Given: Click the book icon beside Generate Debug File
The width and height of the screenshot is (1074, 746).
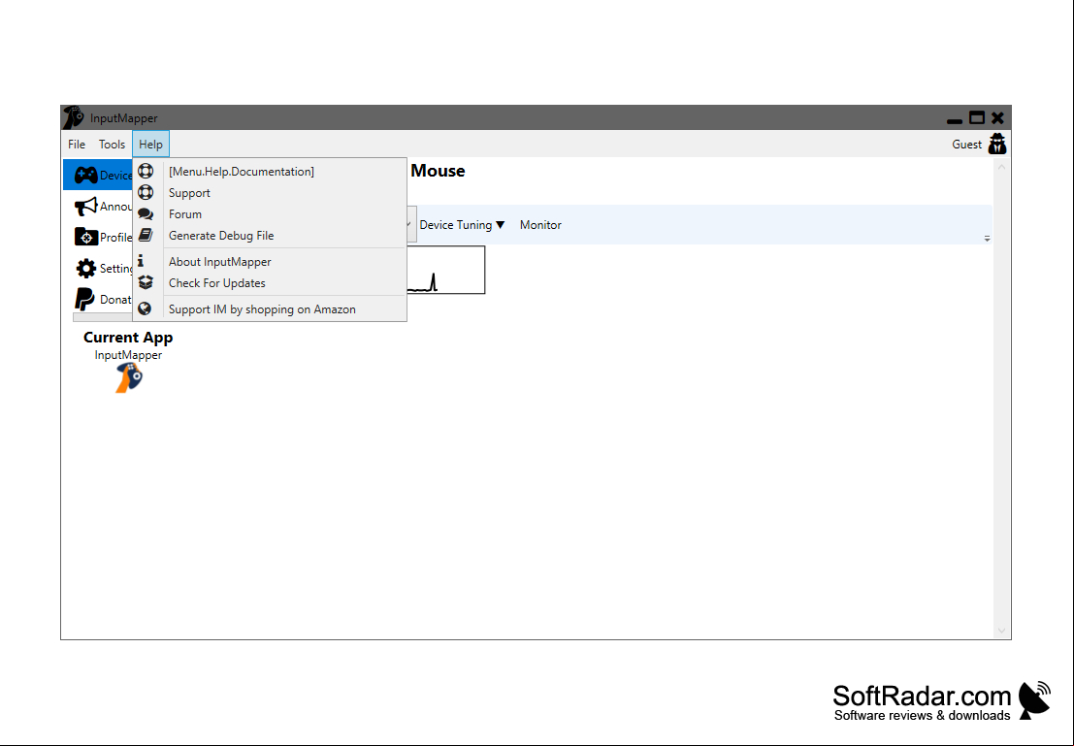Looking at the screenshot, I should pos(146,235).
